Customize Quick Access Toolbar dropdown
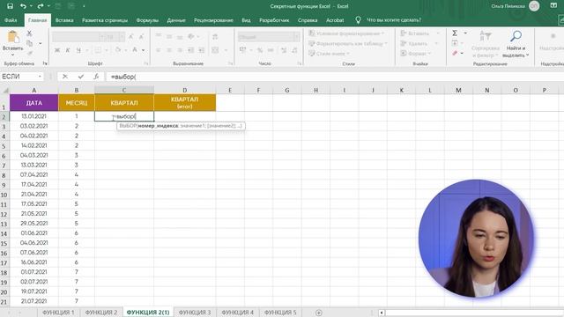 click(84, 6)
